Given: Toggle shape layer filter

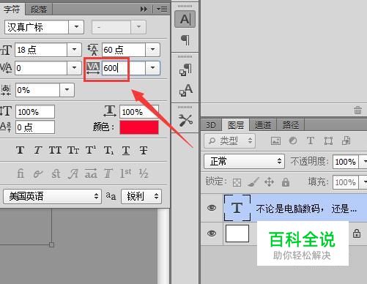Looking at the screenshot, I should [x=328, y=141].
